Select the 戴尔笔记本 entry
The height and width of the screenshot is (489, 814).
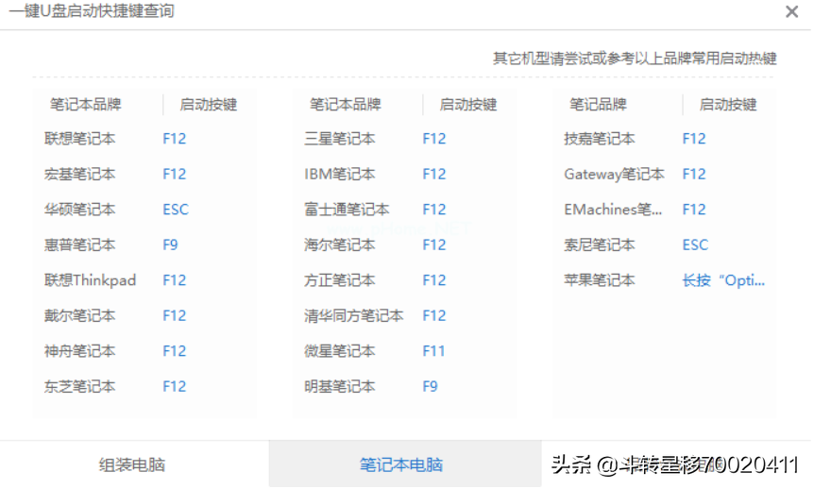(x=80, y=315)
